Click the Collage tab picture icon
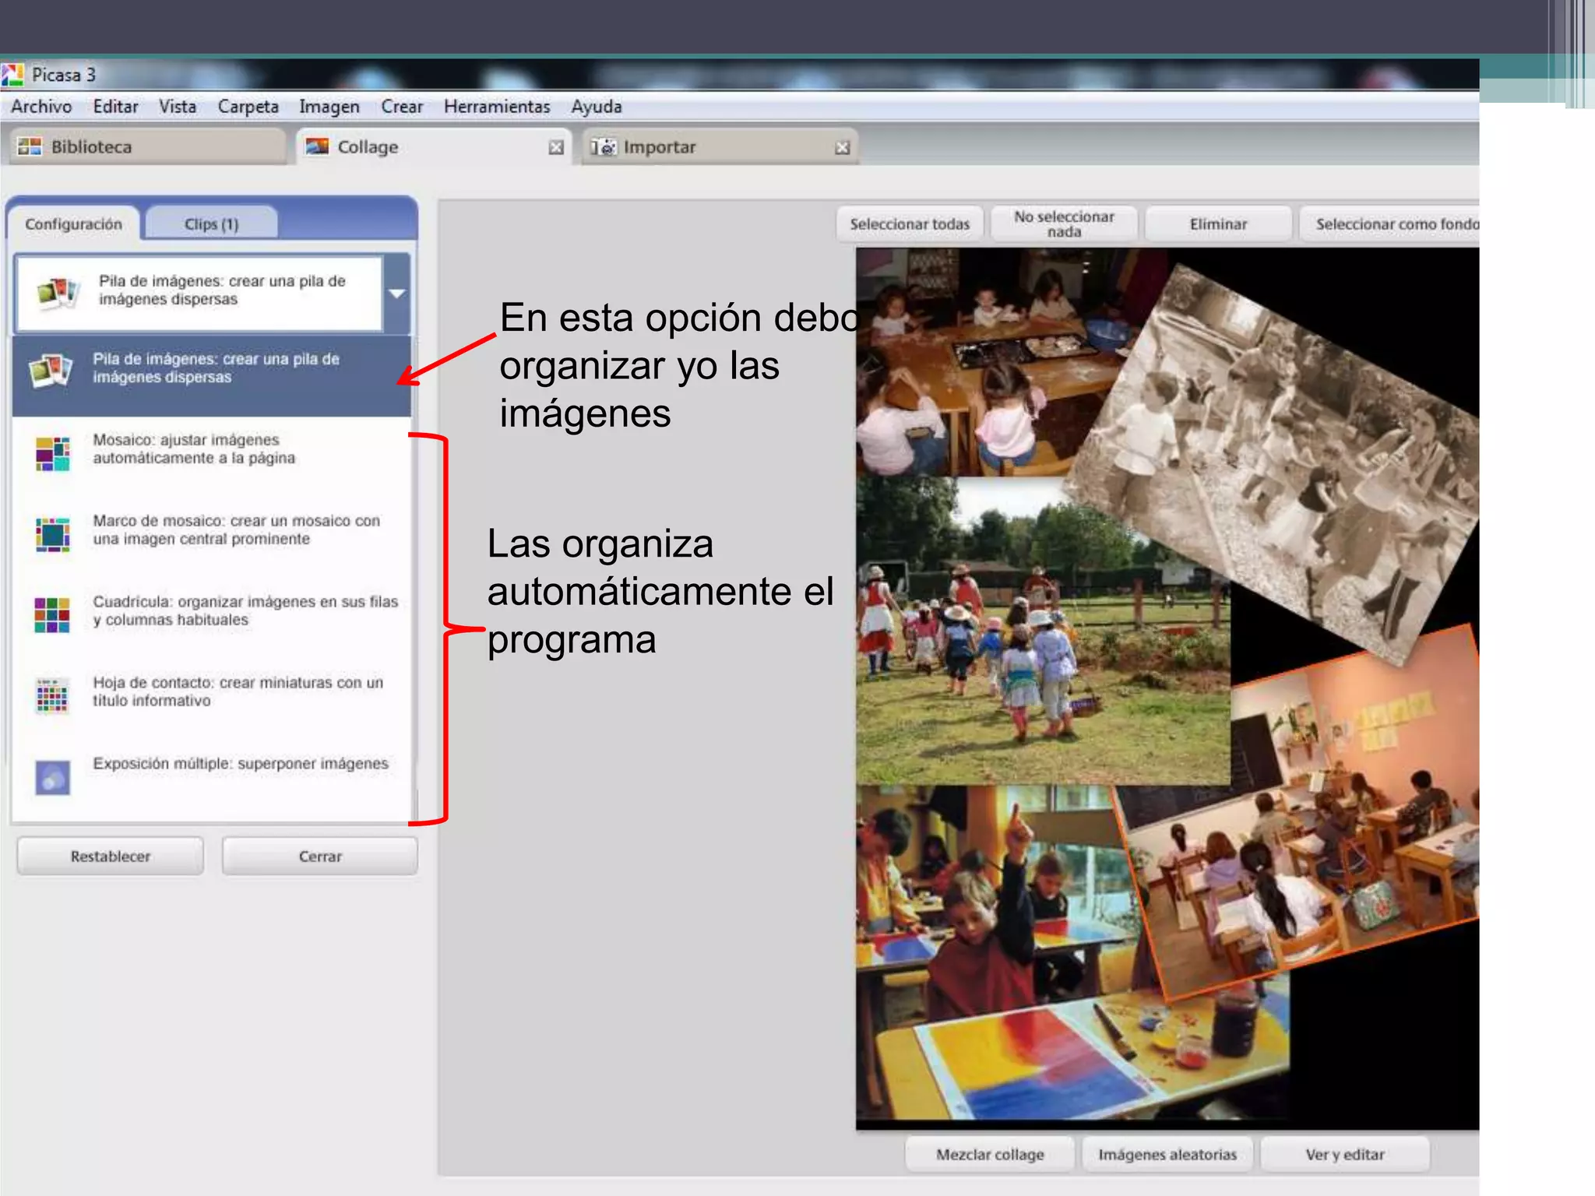Screen dimensions: 1595x1196 [317, 146]
